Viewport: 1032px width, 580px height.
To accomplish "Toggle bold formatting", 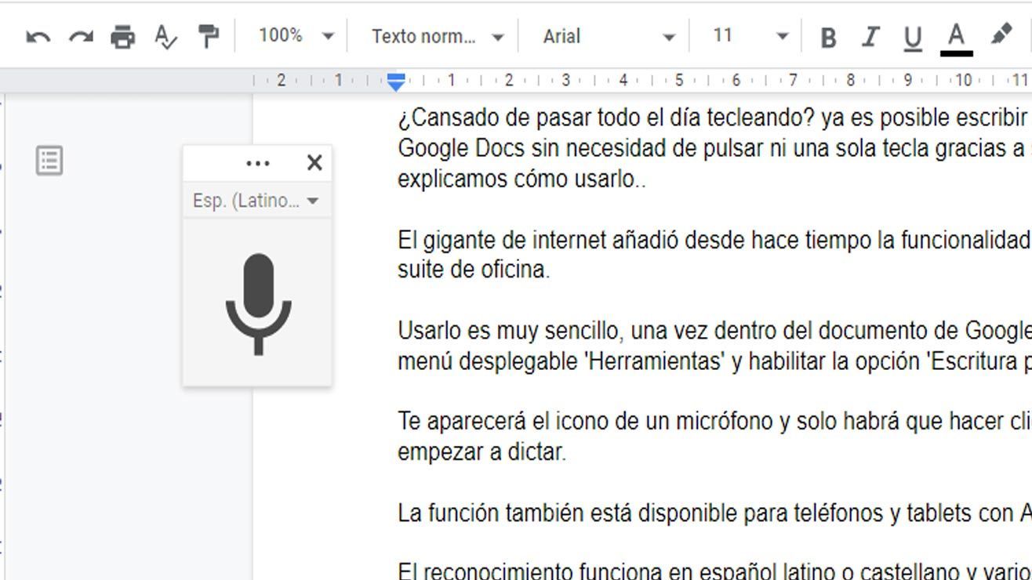I will pos(827,38).
